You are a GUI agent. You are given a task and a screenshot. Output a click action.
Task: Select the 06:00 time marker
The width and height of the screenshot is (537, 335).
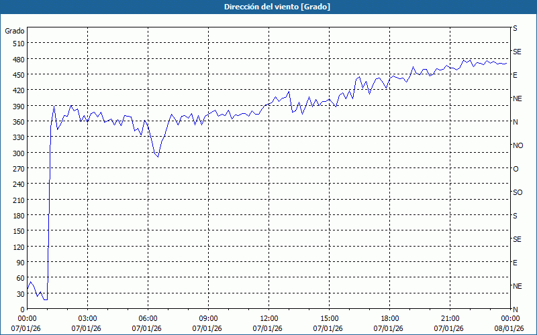click(148, 318)
